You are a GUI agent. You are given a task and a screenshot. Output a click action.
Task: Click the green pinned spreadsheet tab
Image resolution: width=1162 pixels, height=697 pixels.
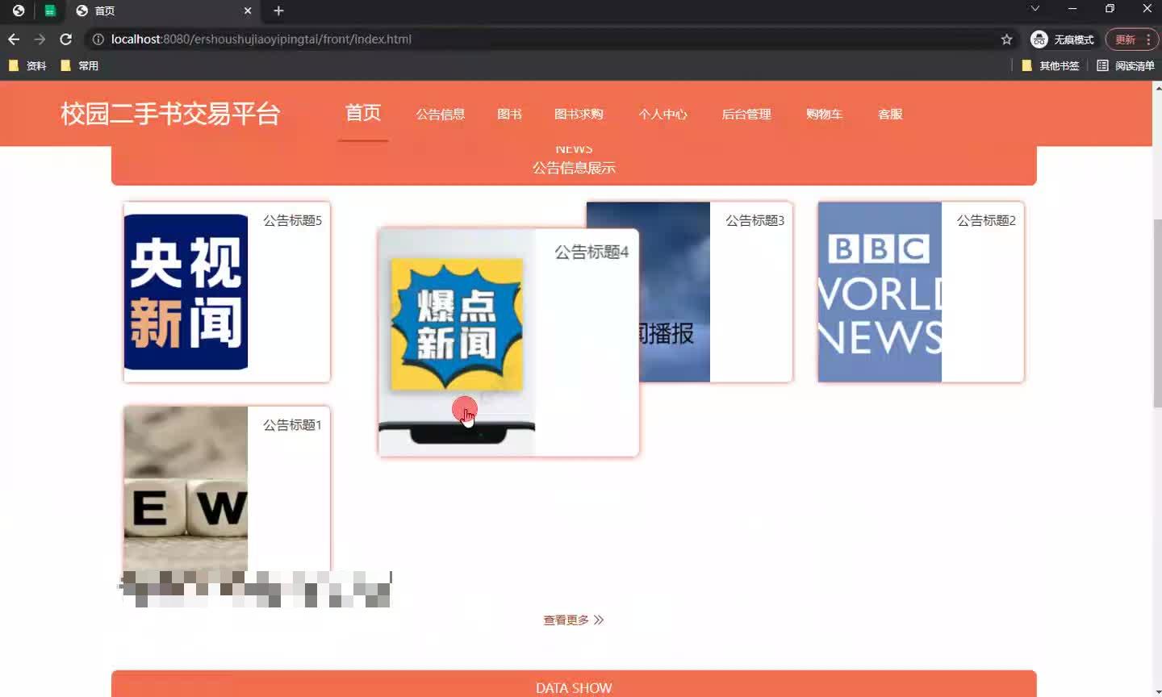pos(50,10)
